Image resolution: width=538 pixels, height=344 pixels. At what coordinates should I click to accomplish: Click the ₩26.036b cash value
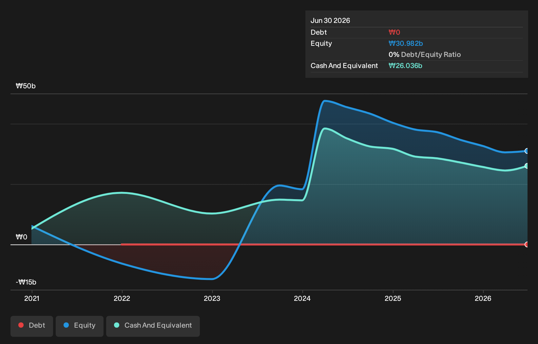click(405, 66)
